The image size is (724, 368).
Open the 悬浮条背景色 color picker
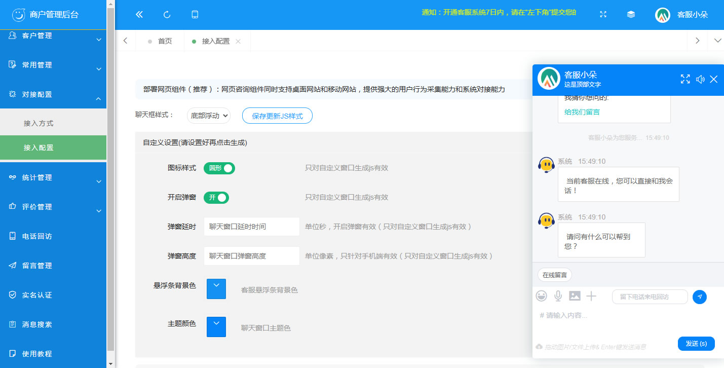pos(216,288)
